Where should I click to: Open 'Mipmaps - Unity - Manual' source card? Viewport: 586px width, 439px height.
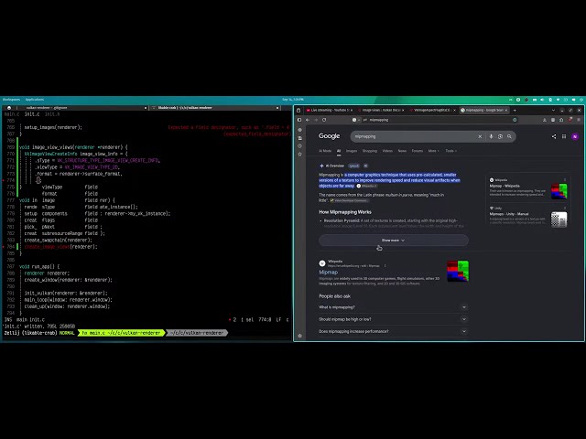tap(527, 218)
